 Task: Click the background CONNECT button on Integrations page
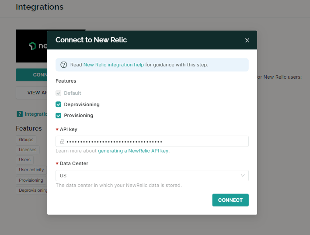(x=31, y=75)
